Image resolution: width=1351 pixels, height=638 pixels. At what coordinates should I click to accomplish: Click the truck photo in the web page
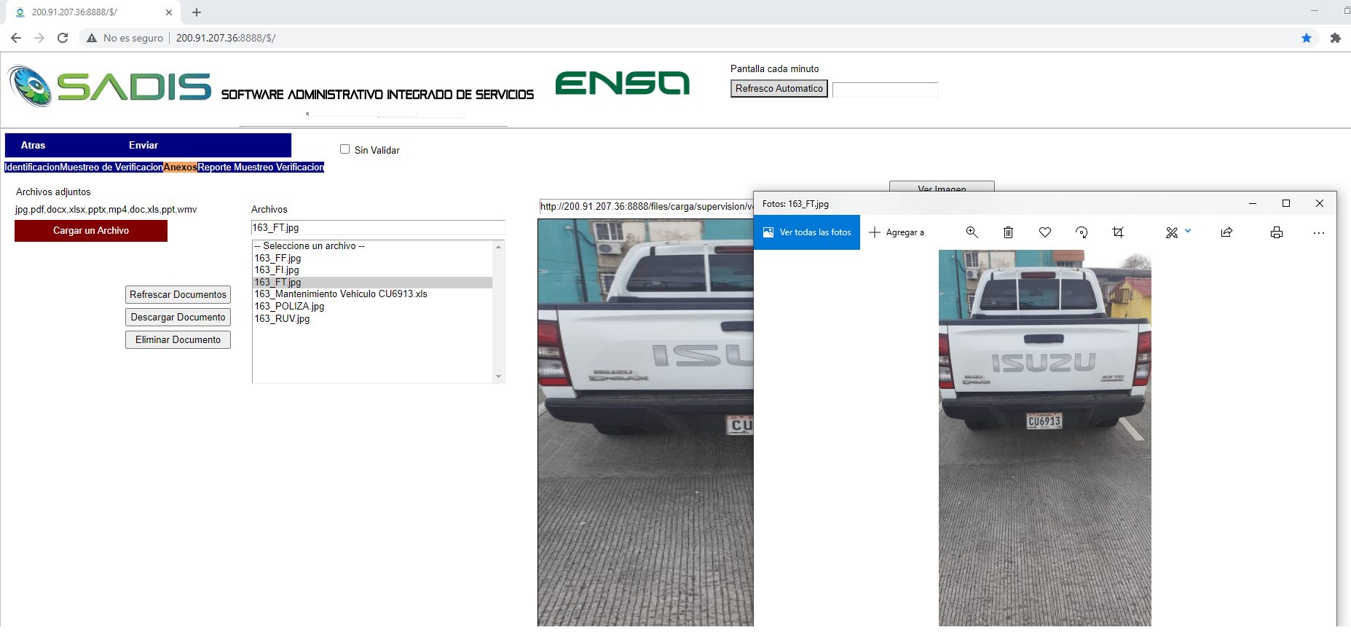pyautogui.click(x=645, y=422)
